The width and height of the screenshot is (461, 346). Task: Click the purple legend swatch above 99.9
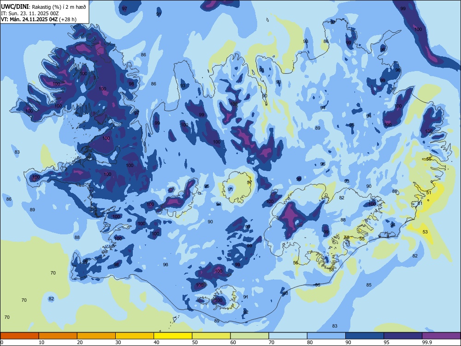click(441, 336)
